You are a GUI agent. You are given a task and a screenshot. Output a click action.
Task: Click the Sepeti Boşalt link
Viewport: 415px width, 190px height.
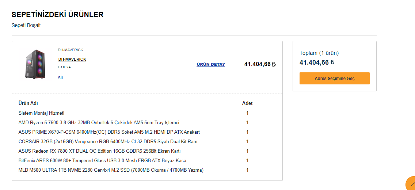26,25
